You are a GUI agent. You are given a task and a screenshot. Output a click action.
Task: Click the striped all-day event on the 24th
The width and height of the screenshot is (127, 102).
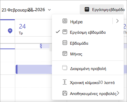46,46
